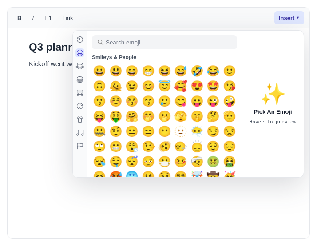Viewport: 317px width, 246px height.
Task: Open the activities ball category
Action: click(80, 106)
